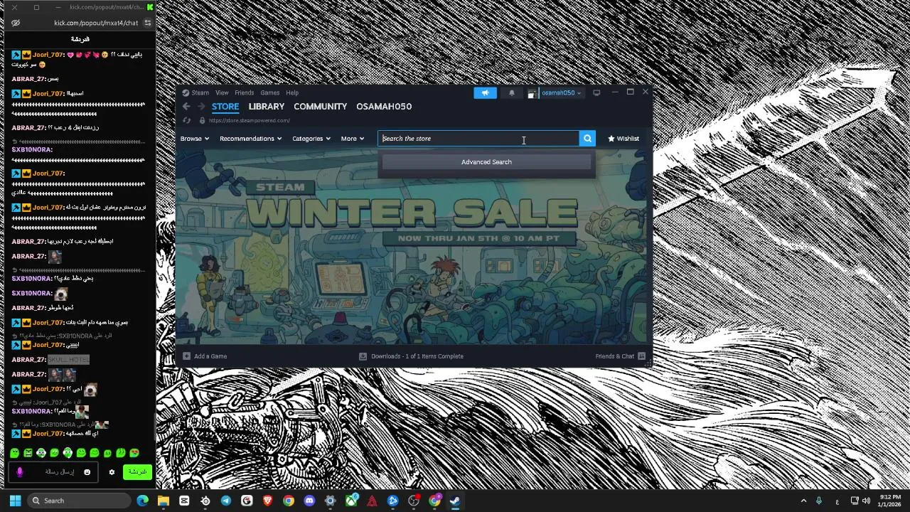Open the OSAMAH050 profile tab
This screenshot has width=910, height=512.
[384, 107]
